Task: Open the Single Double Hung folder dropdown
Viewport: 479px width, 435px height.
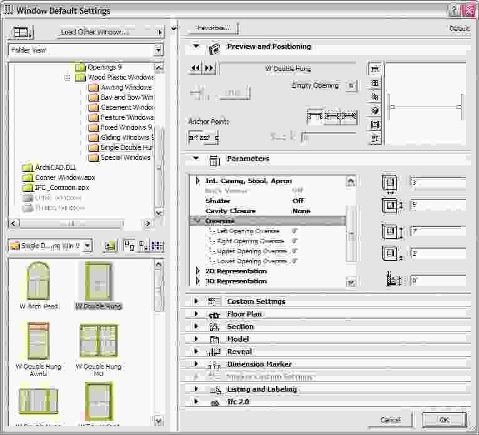Action: tap(88, 246)
